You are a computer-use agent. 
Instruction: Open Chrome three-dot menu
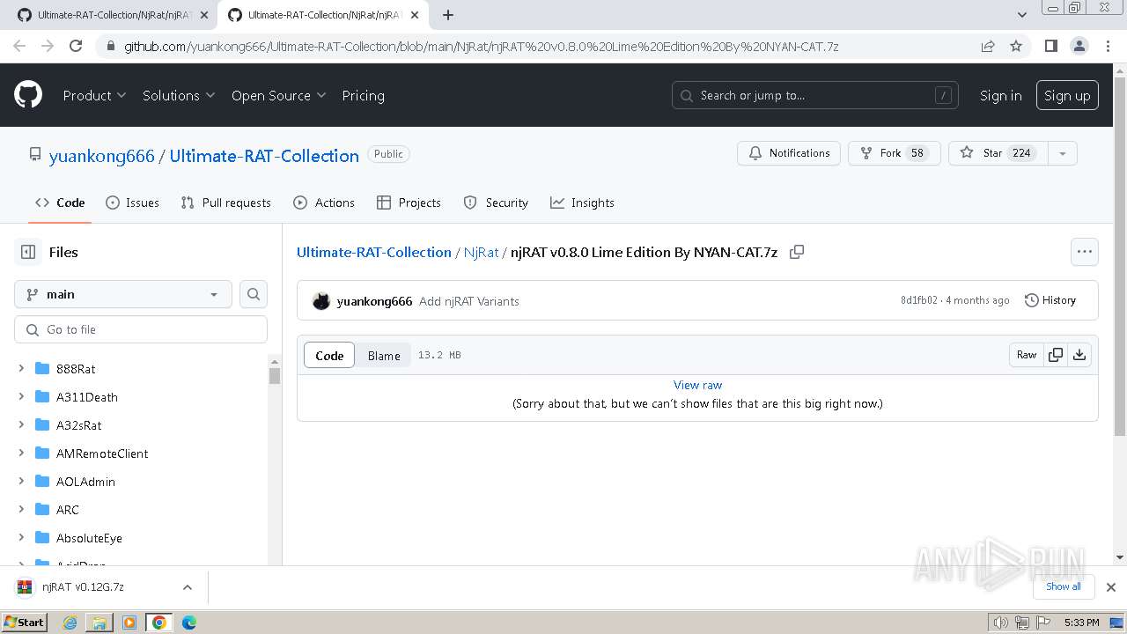point(1107,46)
